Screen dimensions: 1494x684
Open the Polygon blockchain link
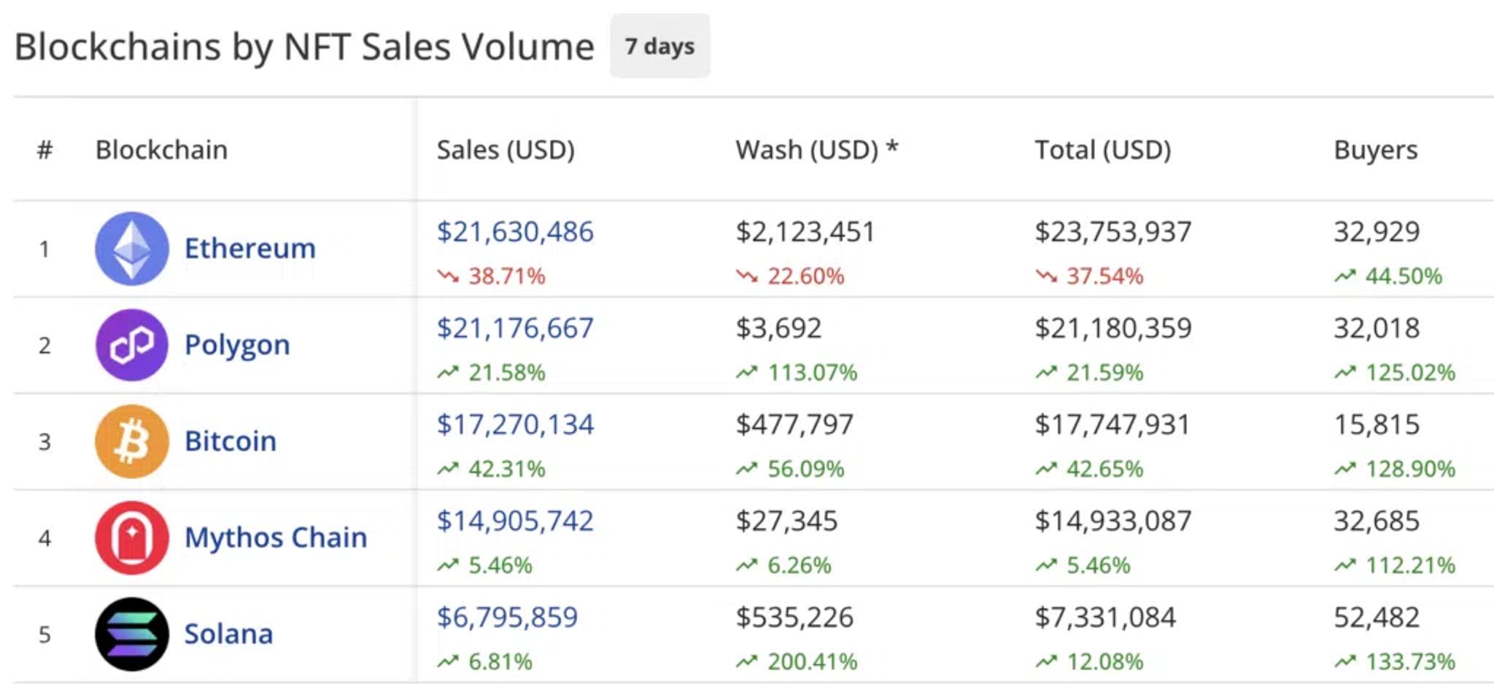[237, 345]
